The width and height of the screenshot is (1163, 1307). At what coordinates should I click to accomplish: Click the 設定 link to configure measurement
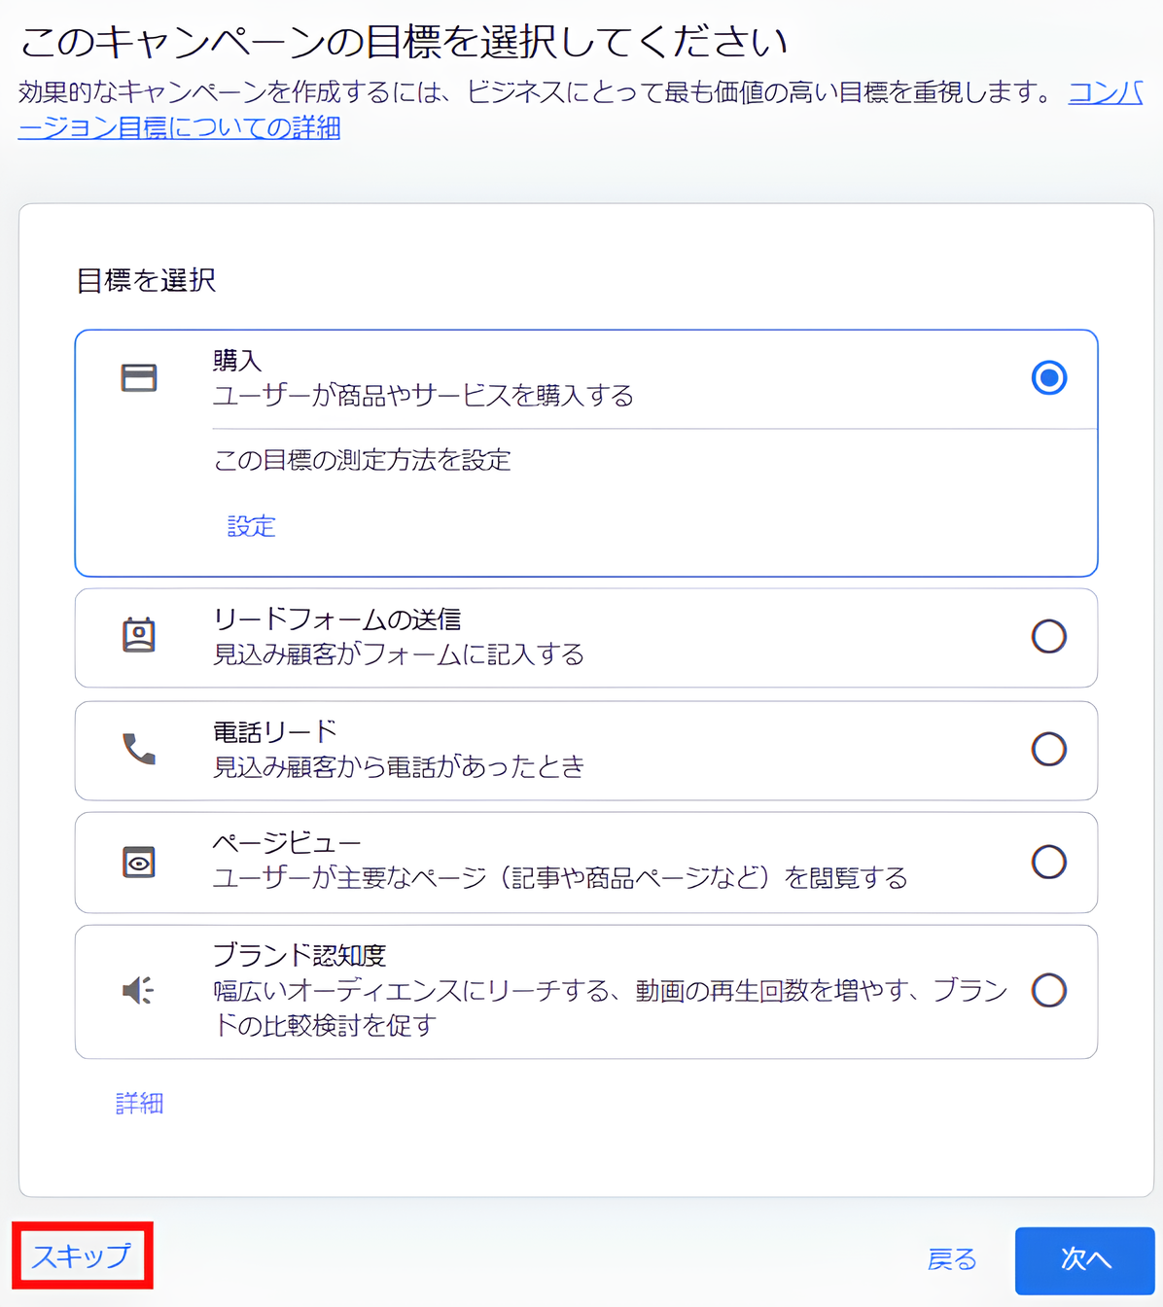(251, 526)
